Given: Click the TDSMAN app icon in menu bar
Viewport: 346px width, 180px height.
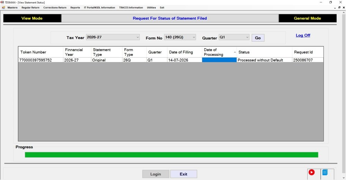Looking at the screenshot, I should pyautogui.click(x=3, y=8).
